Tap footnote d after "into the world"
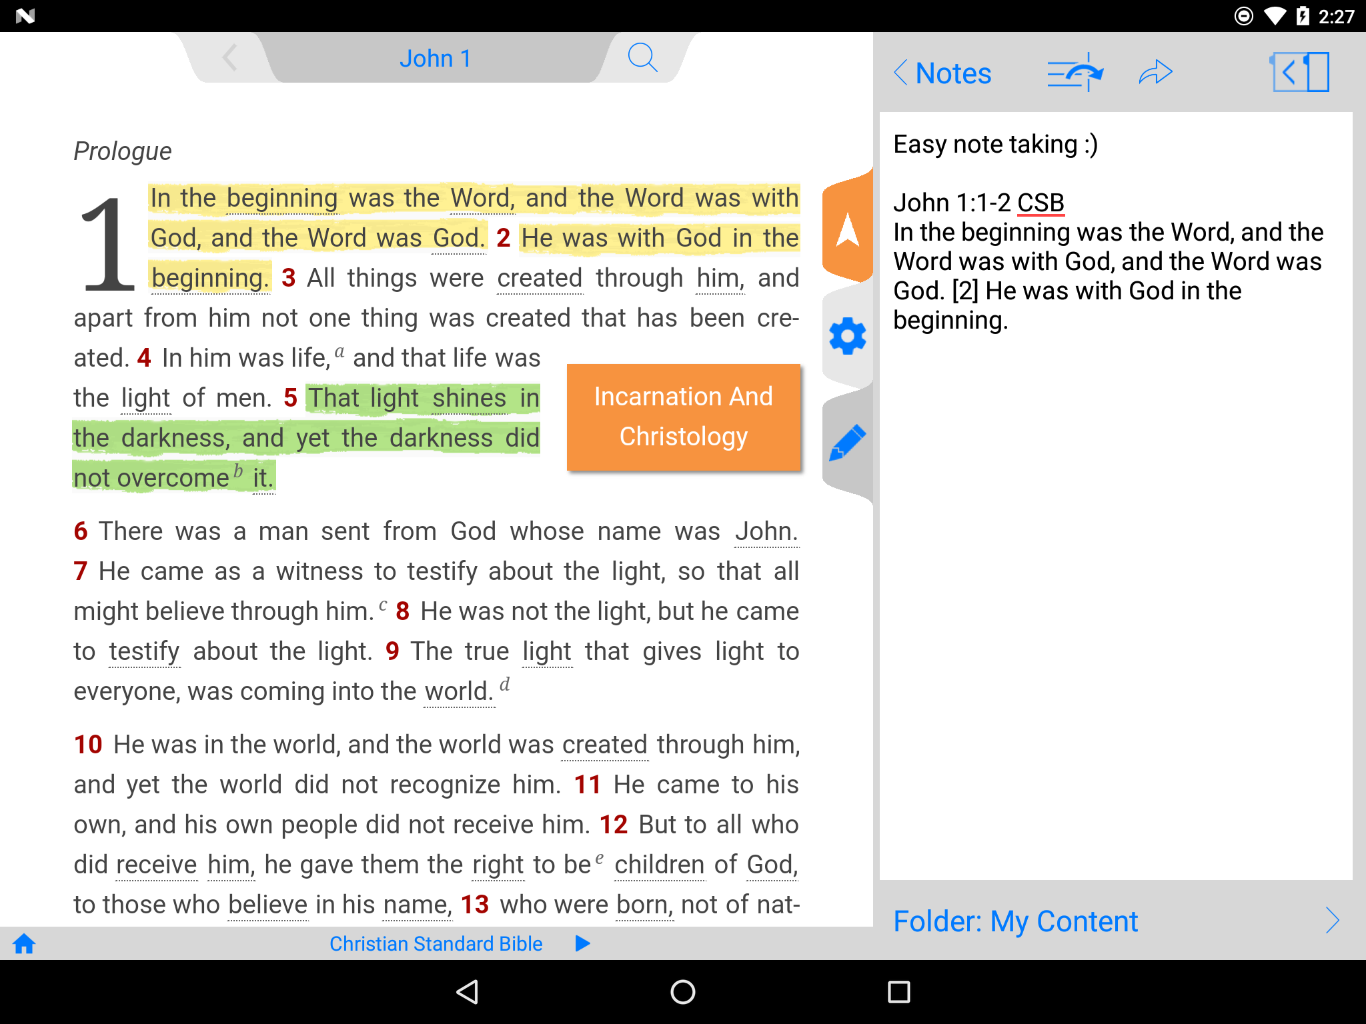Screen dimensions: 1366x1024 [505, 684]
